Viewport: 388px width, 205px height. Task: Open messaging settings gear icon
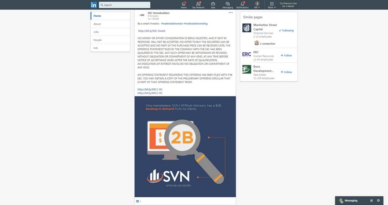click(378, 200)
